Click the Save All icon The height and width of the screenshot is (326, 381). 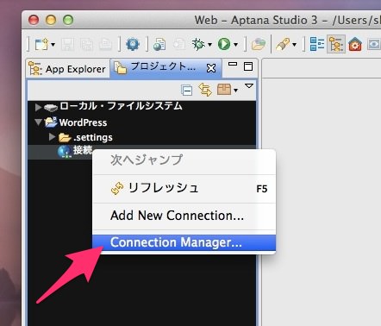click(86, 45)
